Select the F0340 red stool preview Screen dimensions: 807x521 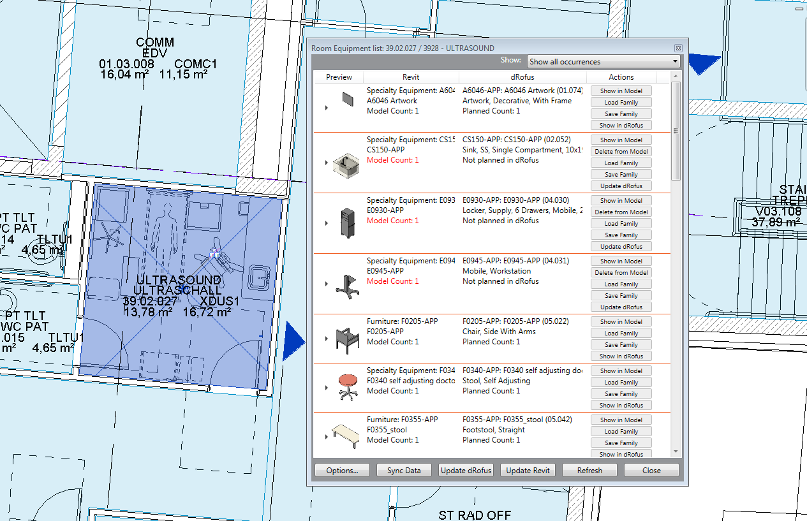[x=348, y=387]
